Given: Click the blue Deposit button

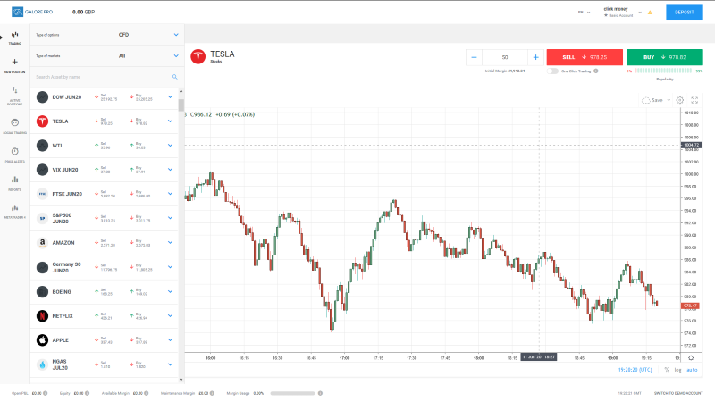Looking at the screenshot, I should coord(684,13).
